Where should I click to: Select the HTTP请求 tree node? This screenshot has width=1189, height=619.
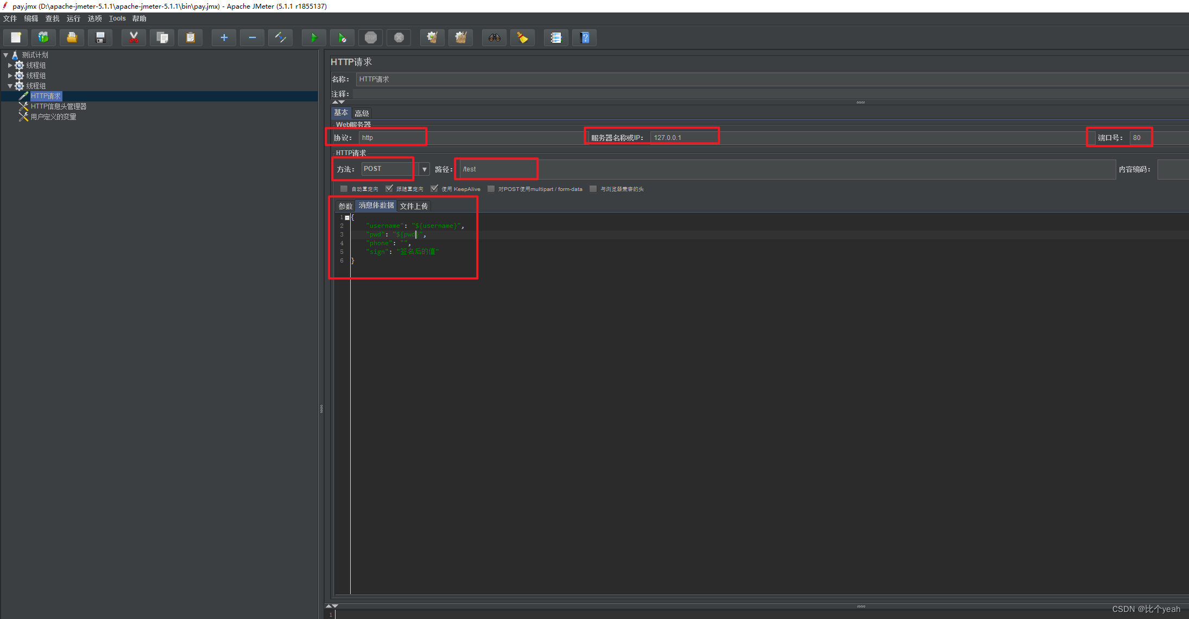[46, 96]
